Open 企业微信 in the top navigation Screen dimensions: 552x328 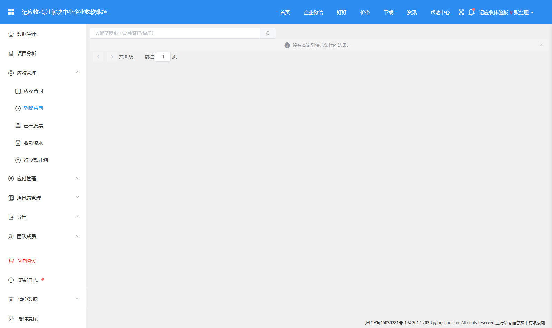[313, 12]
